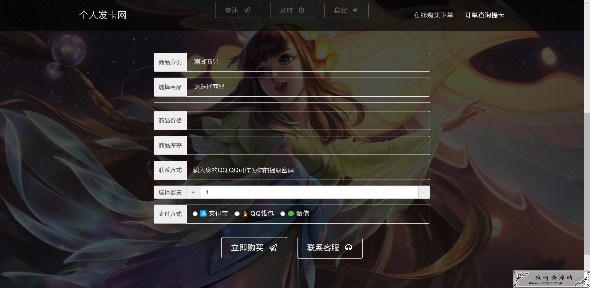Click the 商品库存 field
Viewport: 590px width, 288px height.
308,145
